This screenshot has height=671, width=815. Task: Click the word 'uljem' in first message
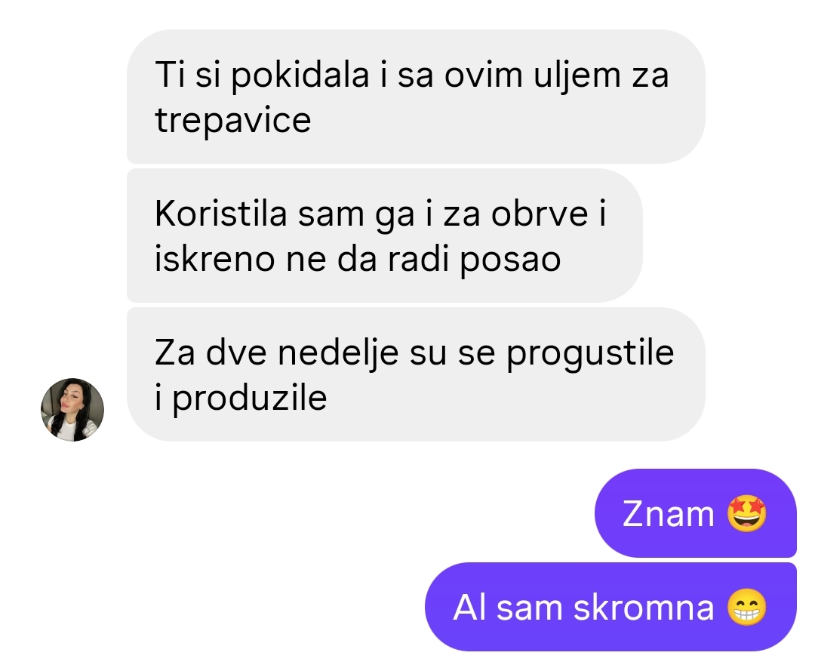(577, 75)
